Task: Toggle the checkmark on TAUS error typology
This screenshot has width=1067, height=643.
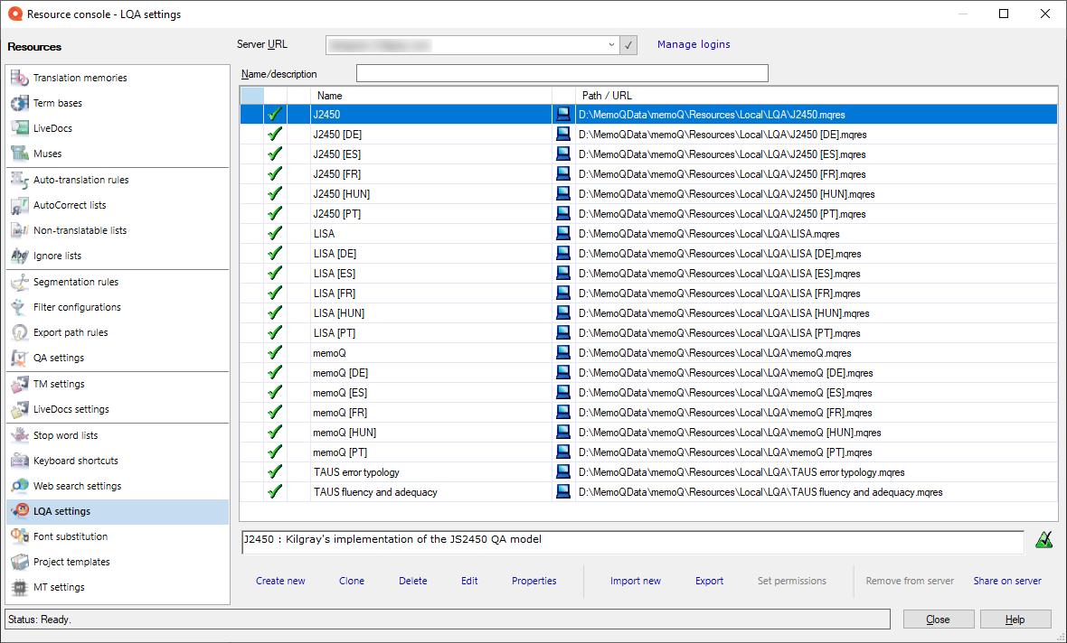Action: click(275, 471)
